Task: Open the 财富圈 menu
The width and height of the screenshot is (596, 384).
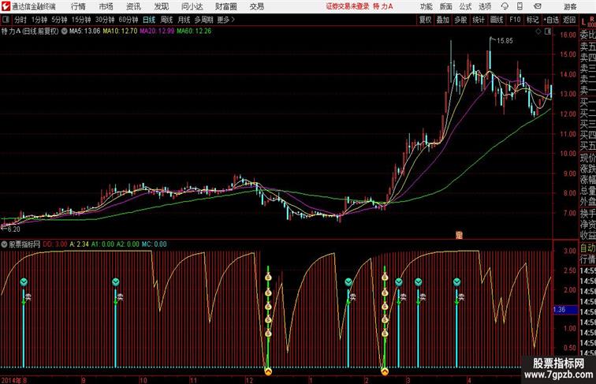Action: coord(225,6)
